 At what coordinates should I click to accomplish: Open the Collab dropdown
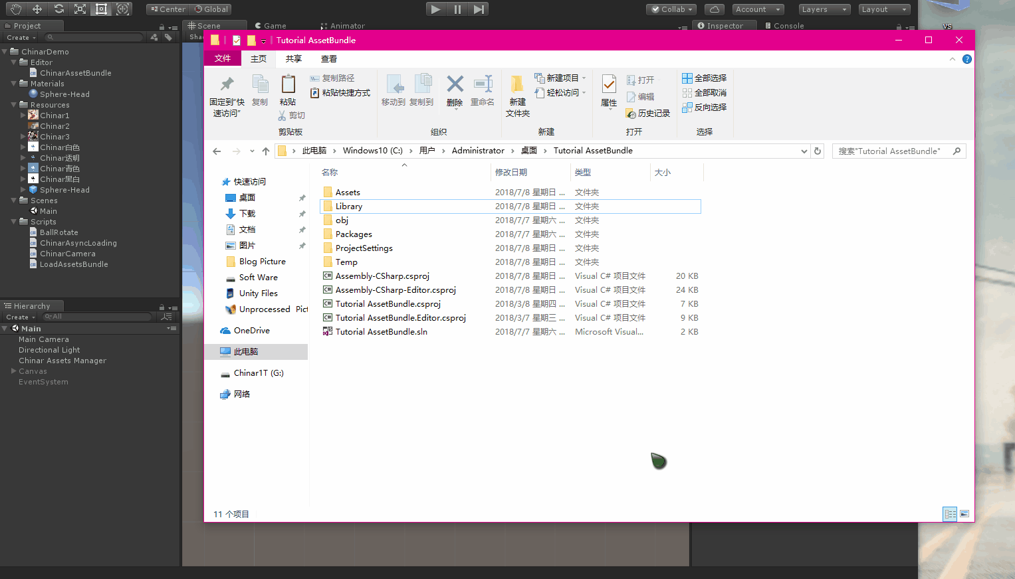click(671, 9)
